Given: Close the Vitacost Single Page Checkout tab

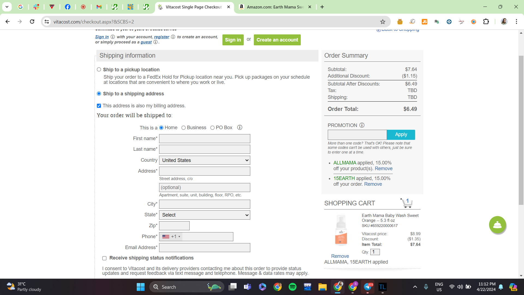Looking at the screenshot, I should coord(229,7).
